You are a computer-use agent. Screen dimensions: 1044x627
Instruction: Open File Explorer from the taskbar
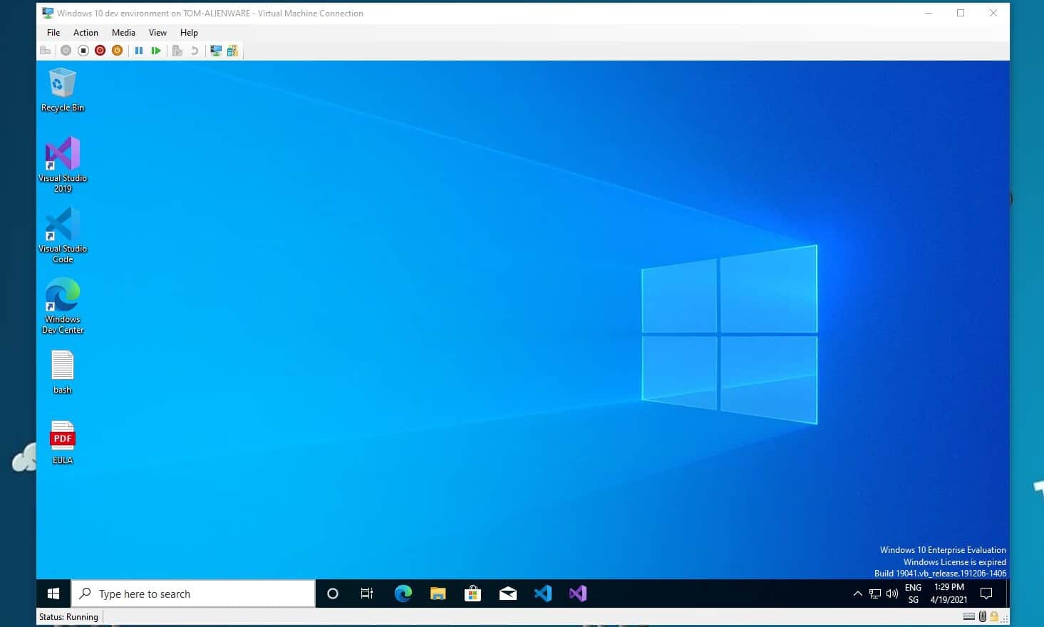click(438, 594)
